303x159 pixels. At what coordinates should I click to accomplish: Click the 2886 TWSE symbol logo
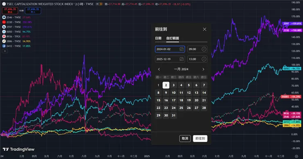pyautogui.click(x=4, y=41)
